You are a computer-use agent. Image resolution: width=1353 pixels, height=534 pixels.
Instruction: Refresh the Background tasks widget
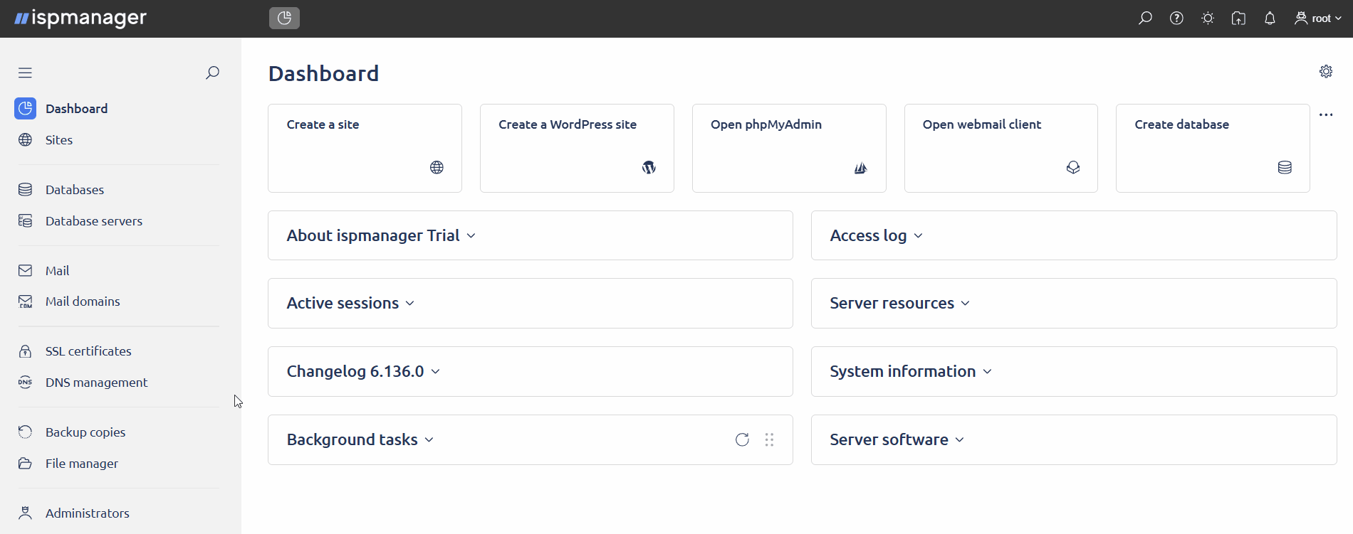click(742, 439)
